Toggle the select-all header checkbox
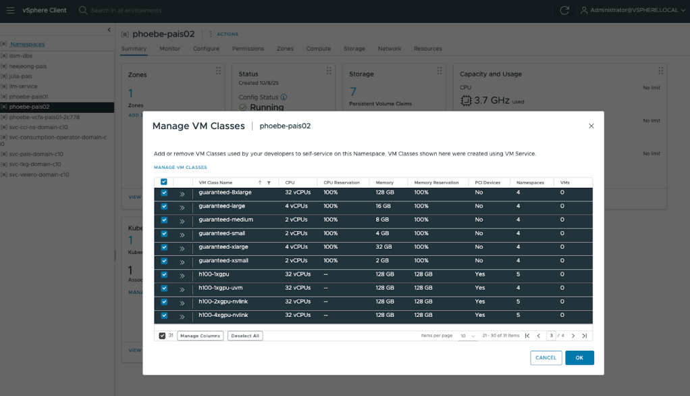Viewport: 690px width, 396px height. point(163,182)
